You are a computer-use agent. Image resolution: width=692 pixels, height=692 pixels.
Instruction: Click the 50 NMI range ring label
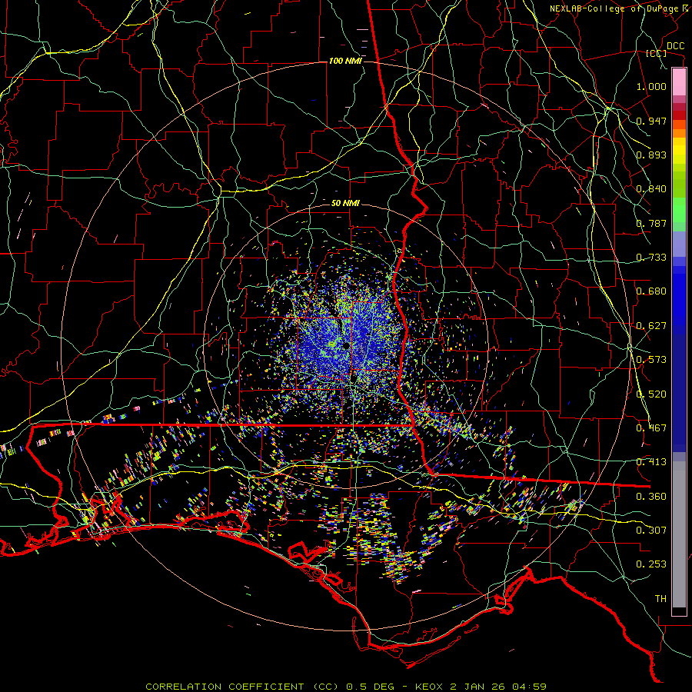coord(345,203)
